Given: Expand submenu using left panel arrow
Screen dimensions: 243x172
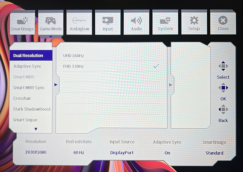Looking at the screenshot, I should (x=56, y=84).
